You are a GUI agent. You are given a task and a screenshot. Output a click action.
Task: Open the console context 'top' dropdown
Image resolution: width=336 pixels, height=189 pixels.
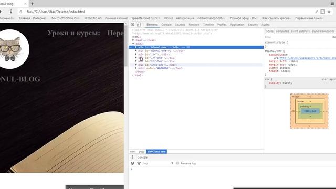tap(158, 163)
